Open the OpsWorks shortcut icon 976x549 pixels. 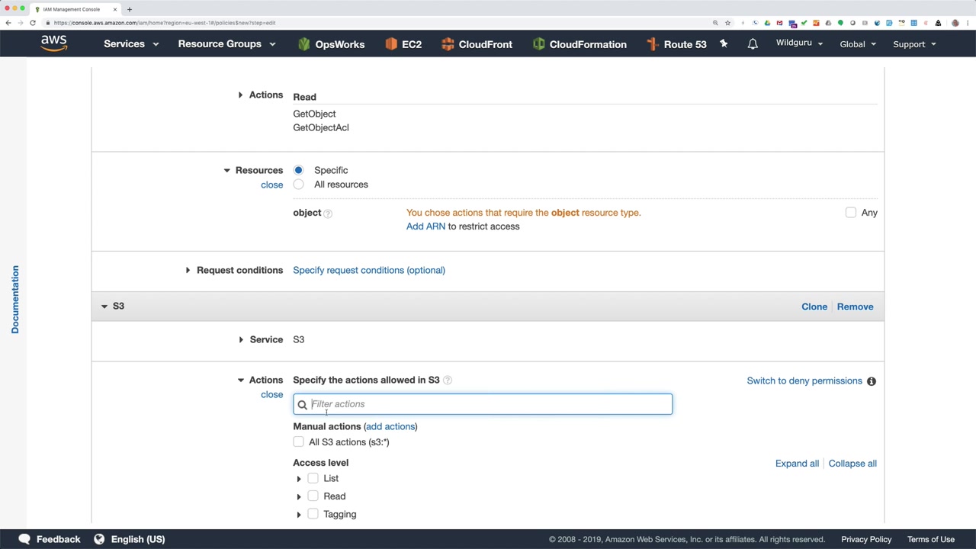pyautogui.click(x=304, y=44)
